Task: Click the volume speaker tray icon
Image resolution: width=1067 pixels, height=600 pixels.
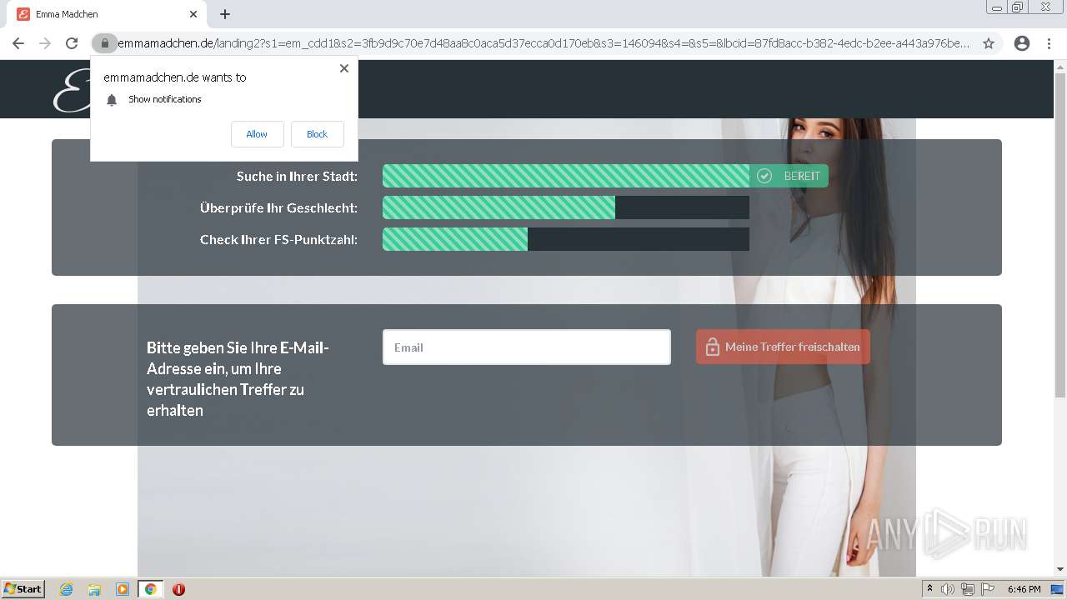Action: click(x=948, y=589)
